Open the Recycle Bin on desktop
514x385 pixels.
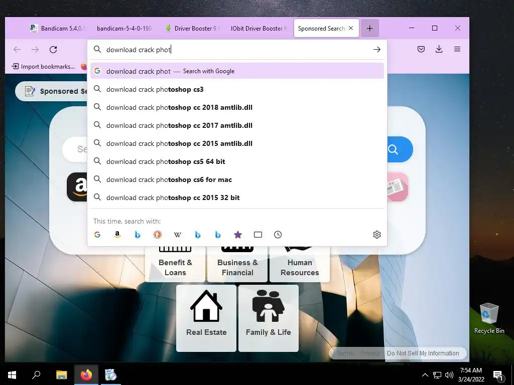pos(489,318)
